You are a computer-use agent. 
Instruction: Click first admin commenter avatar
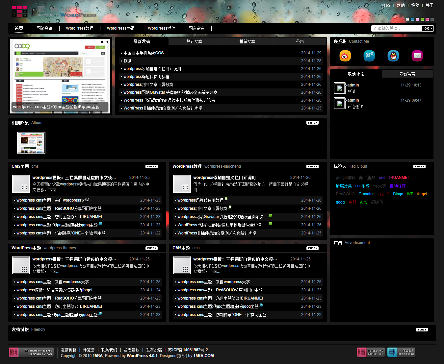click(x=340, y=88)
